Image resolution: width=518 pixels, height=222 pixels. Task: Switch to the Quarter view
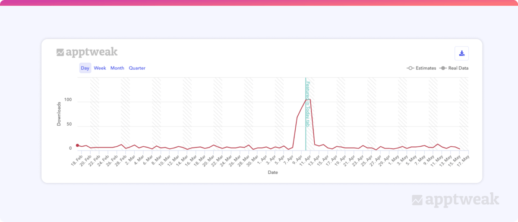(137, 68)
